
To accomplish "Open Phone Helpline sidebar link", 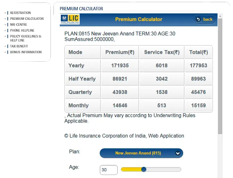I will click(x=22, y=30).
